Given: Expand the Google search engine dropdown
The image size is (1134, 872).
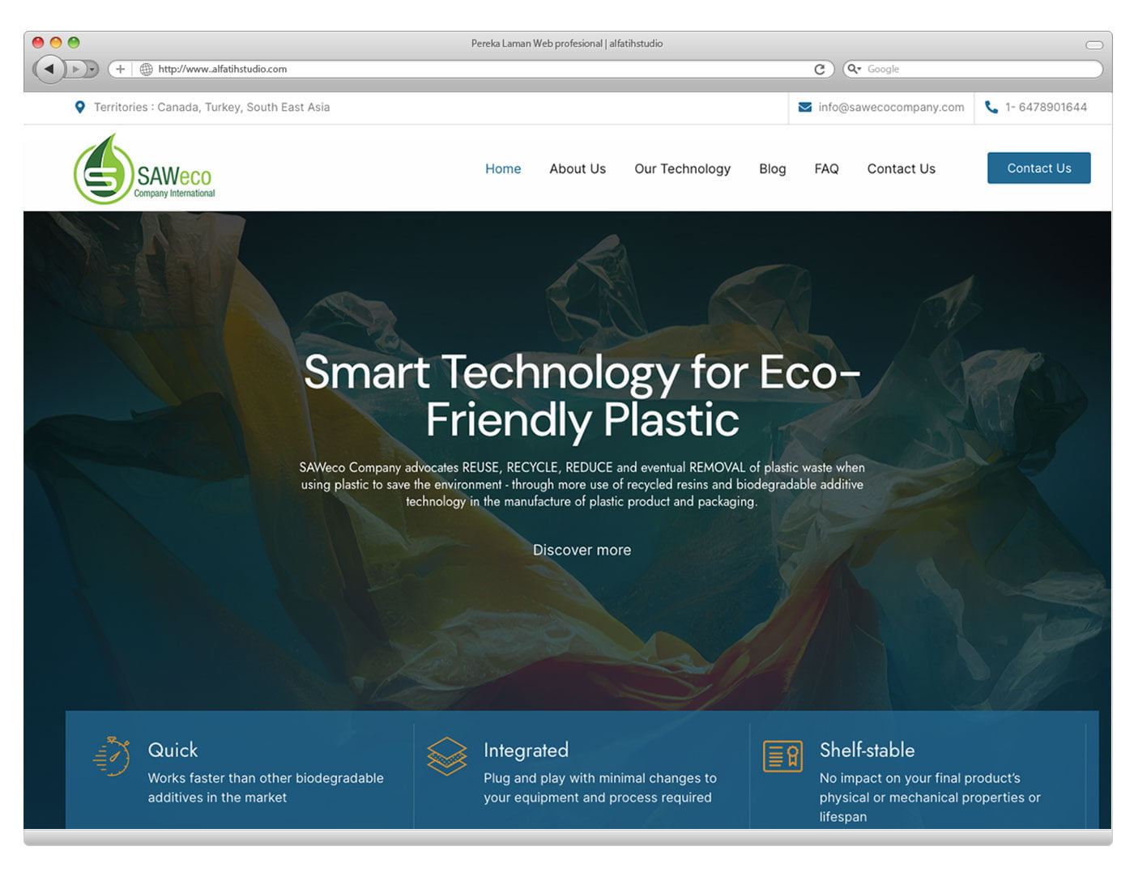Looking at the screenshot, I should [854, 69].
